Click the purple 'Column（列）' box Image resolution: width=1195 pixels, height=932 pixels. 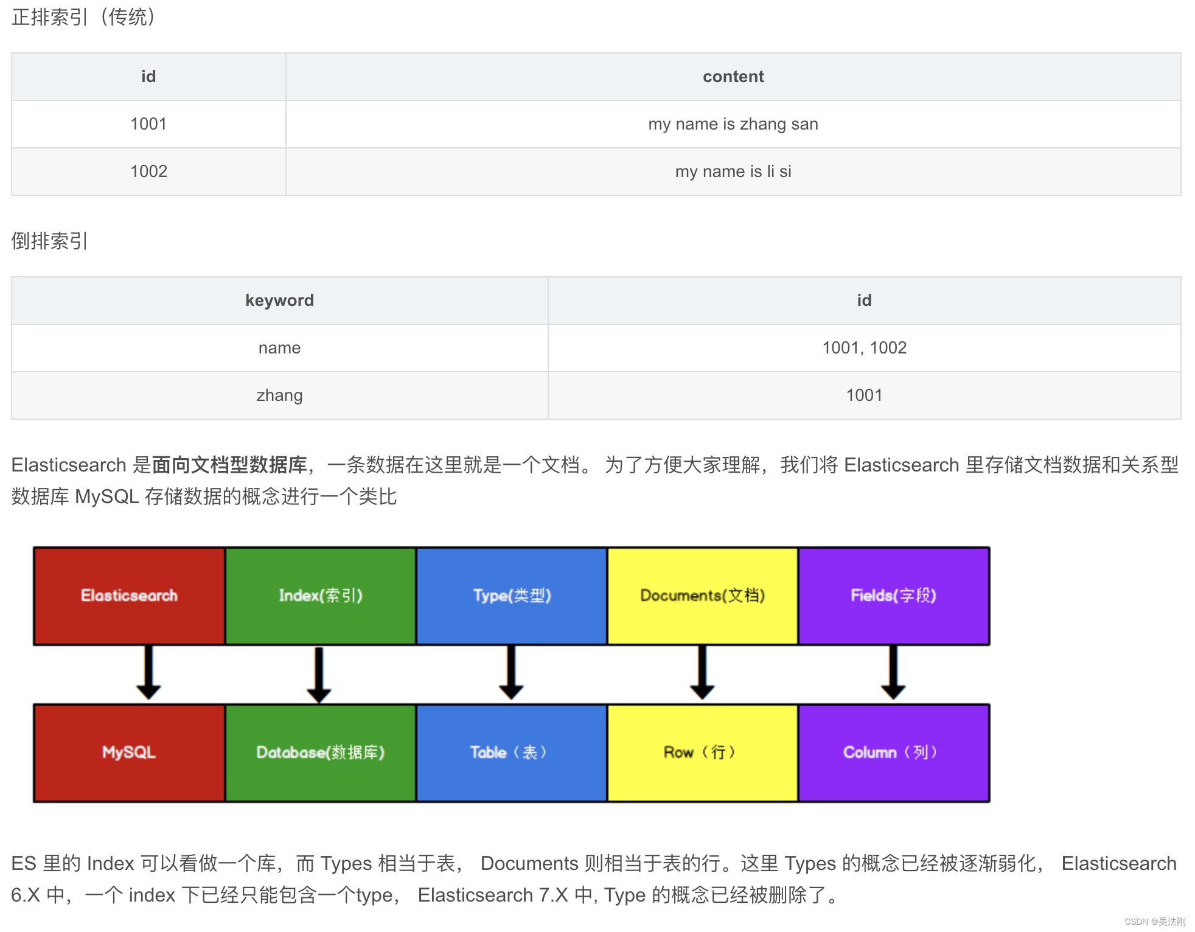(x=894, y=753)
